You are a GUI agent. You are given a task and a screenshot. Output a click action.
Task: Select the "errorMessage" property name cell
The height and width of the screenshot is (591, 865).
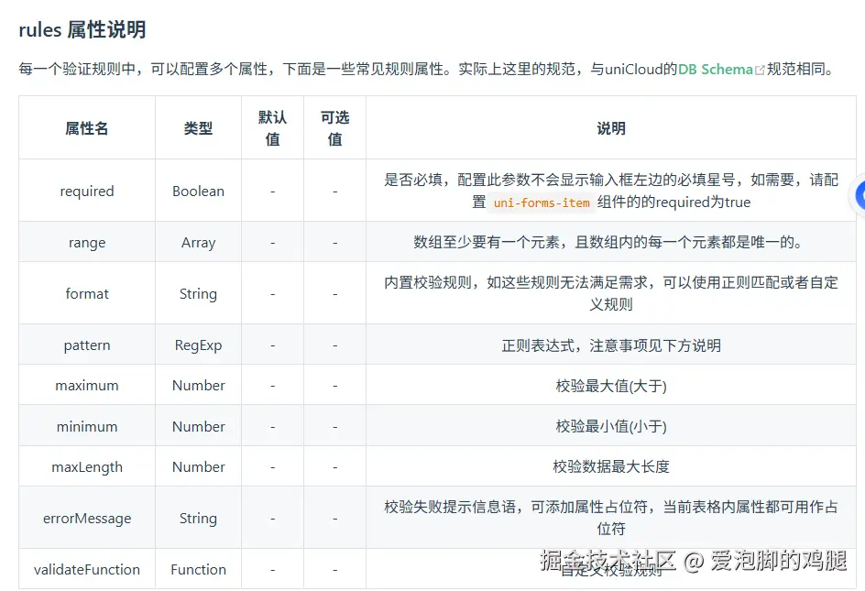click(87, 519)
